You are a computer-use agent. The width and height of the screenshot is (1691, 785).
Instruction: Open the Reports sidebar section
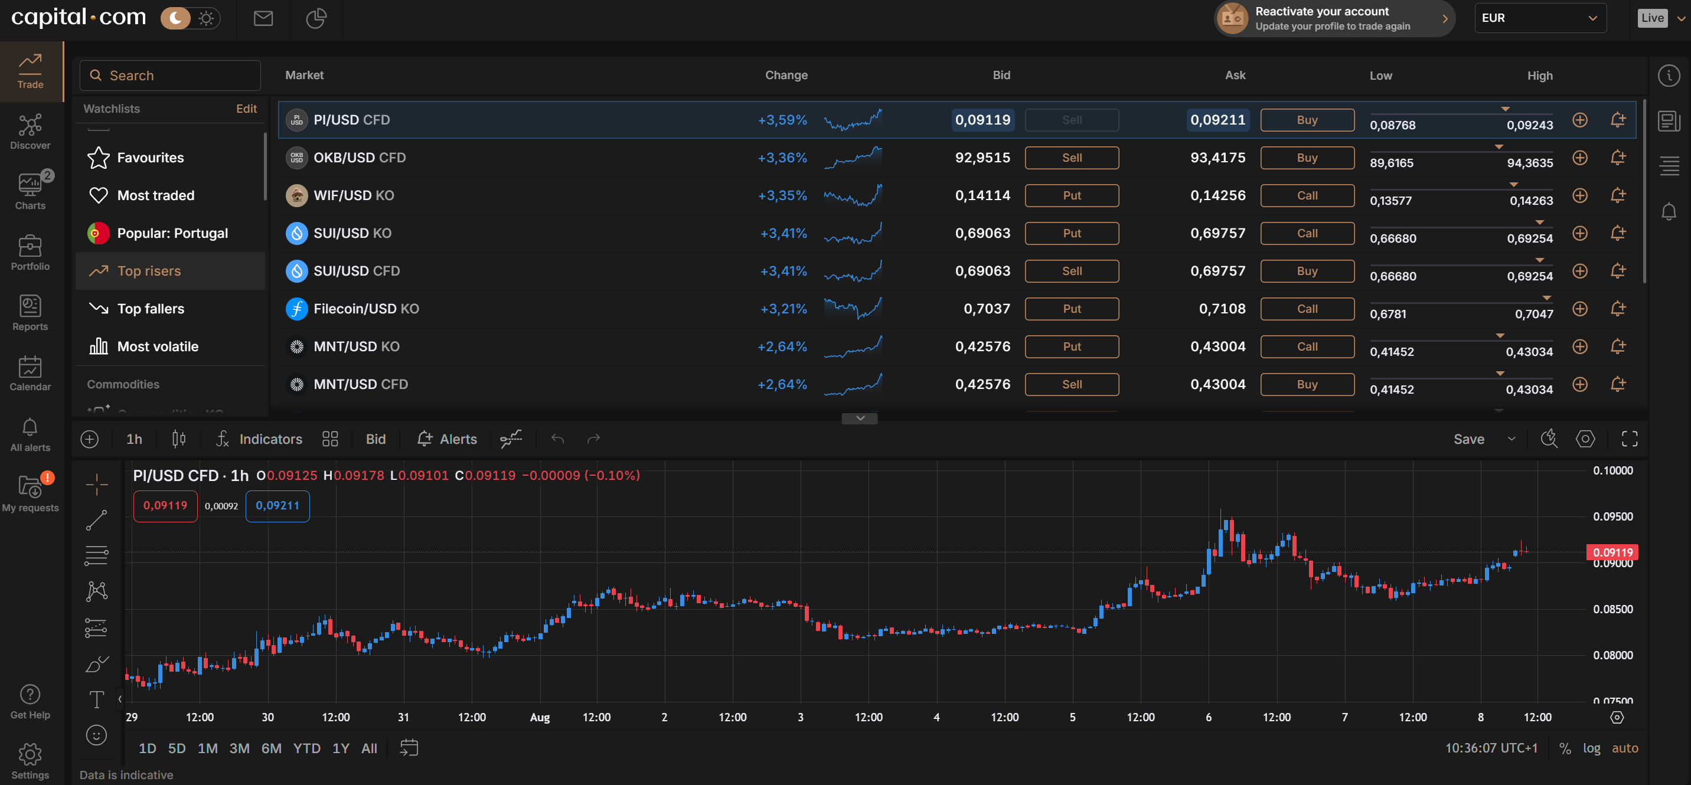[30, 313]
